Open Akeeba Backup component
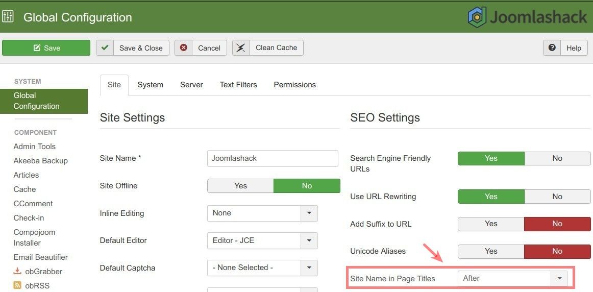Viewport: 593px width, 292px height. coord(40,161)
